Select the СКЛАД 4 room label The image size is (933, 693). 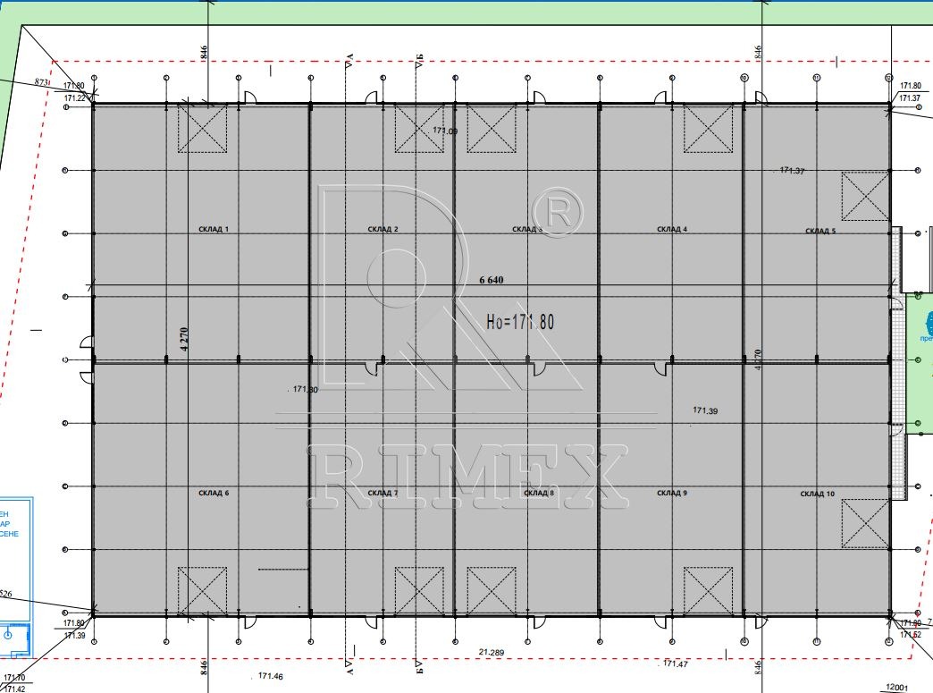pos(672,230)
